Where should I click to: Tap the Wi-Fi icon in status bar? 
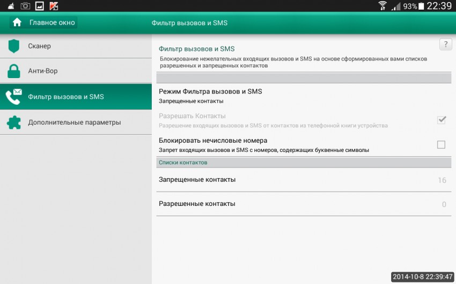383,6
